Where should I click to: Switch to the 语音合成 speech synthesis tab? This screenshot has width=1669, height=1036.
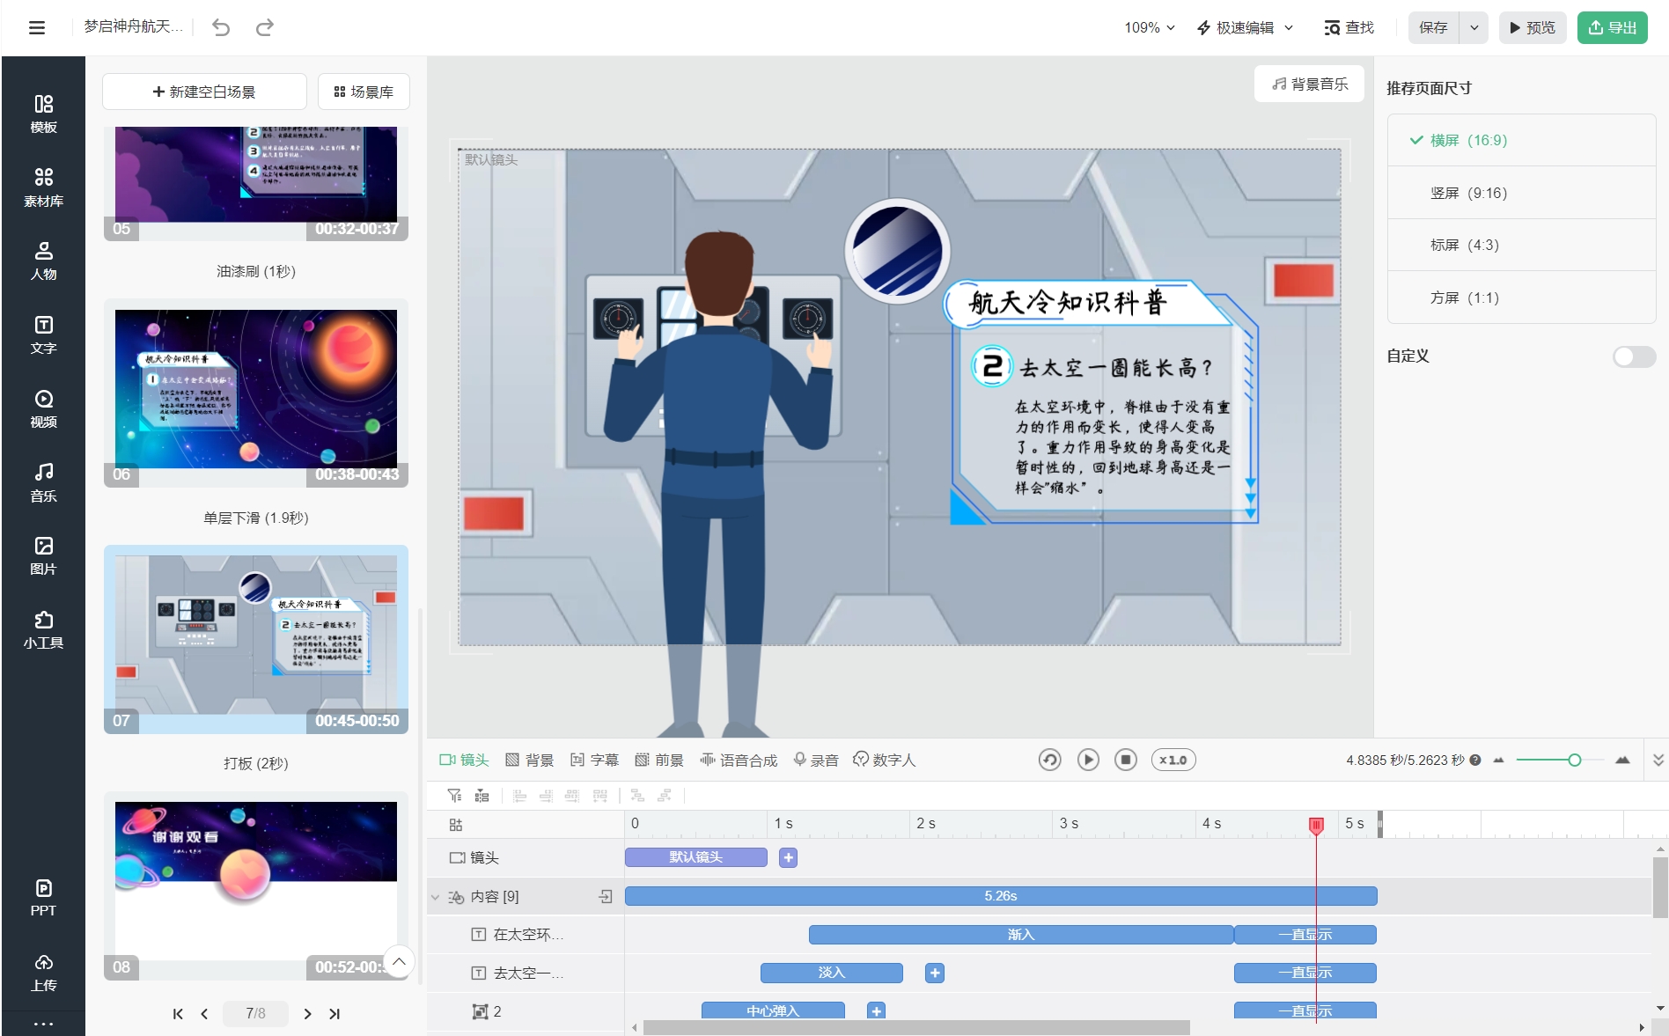pos(739,760)
